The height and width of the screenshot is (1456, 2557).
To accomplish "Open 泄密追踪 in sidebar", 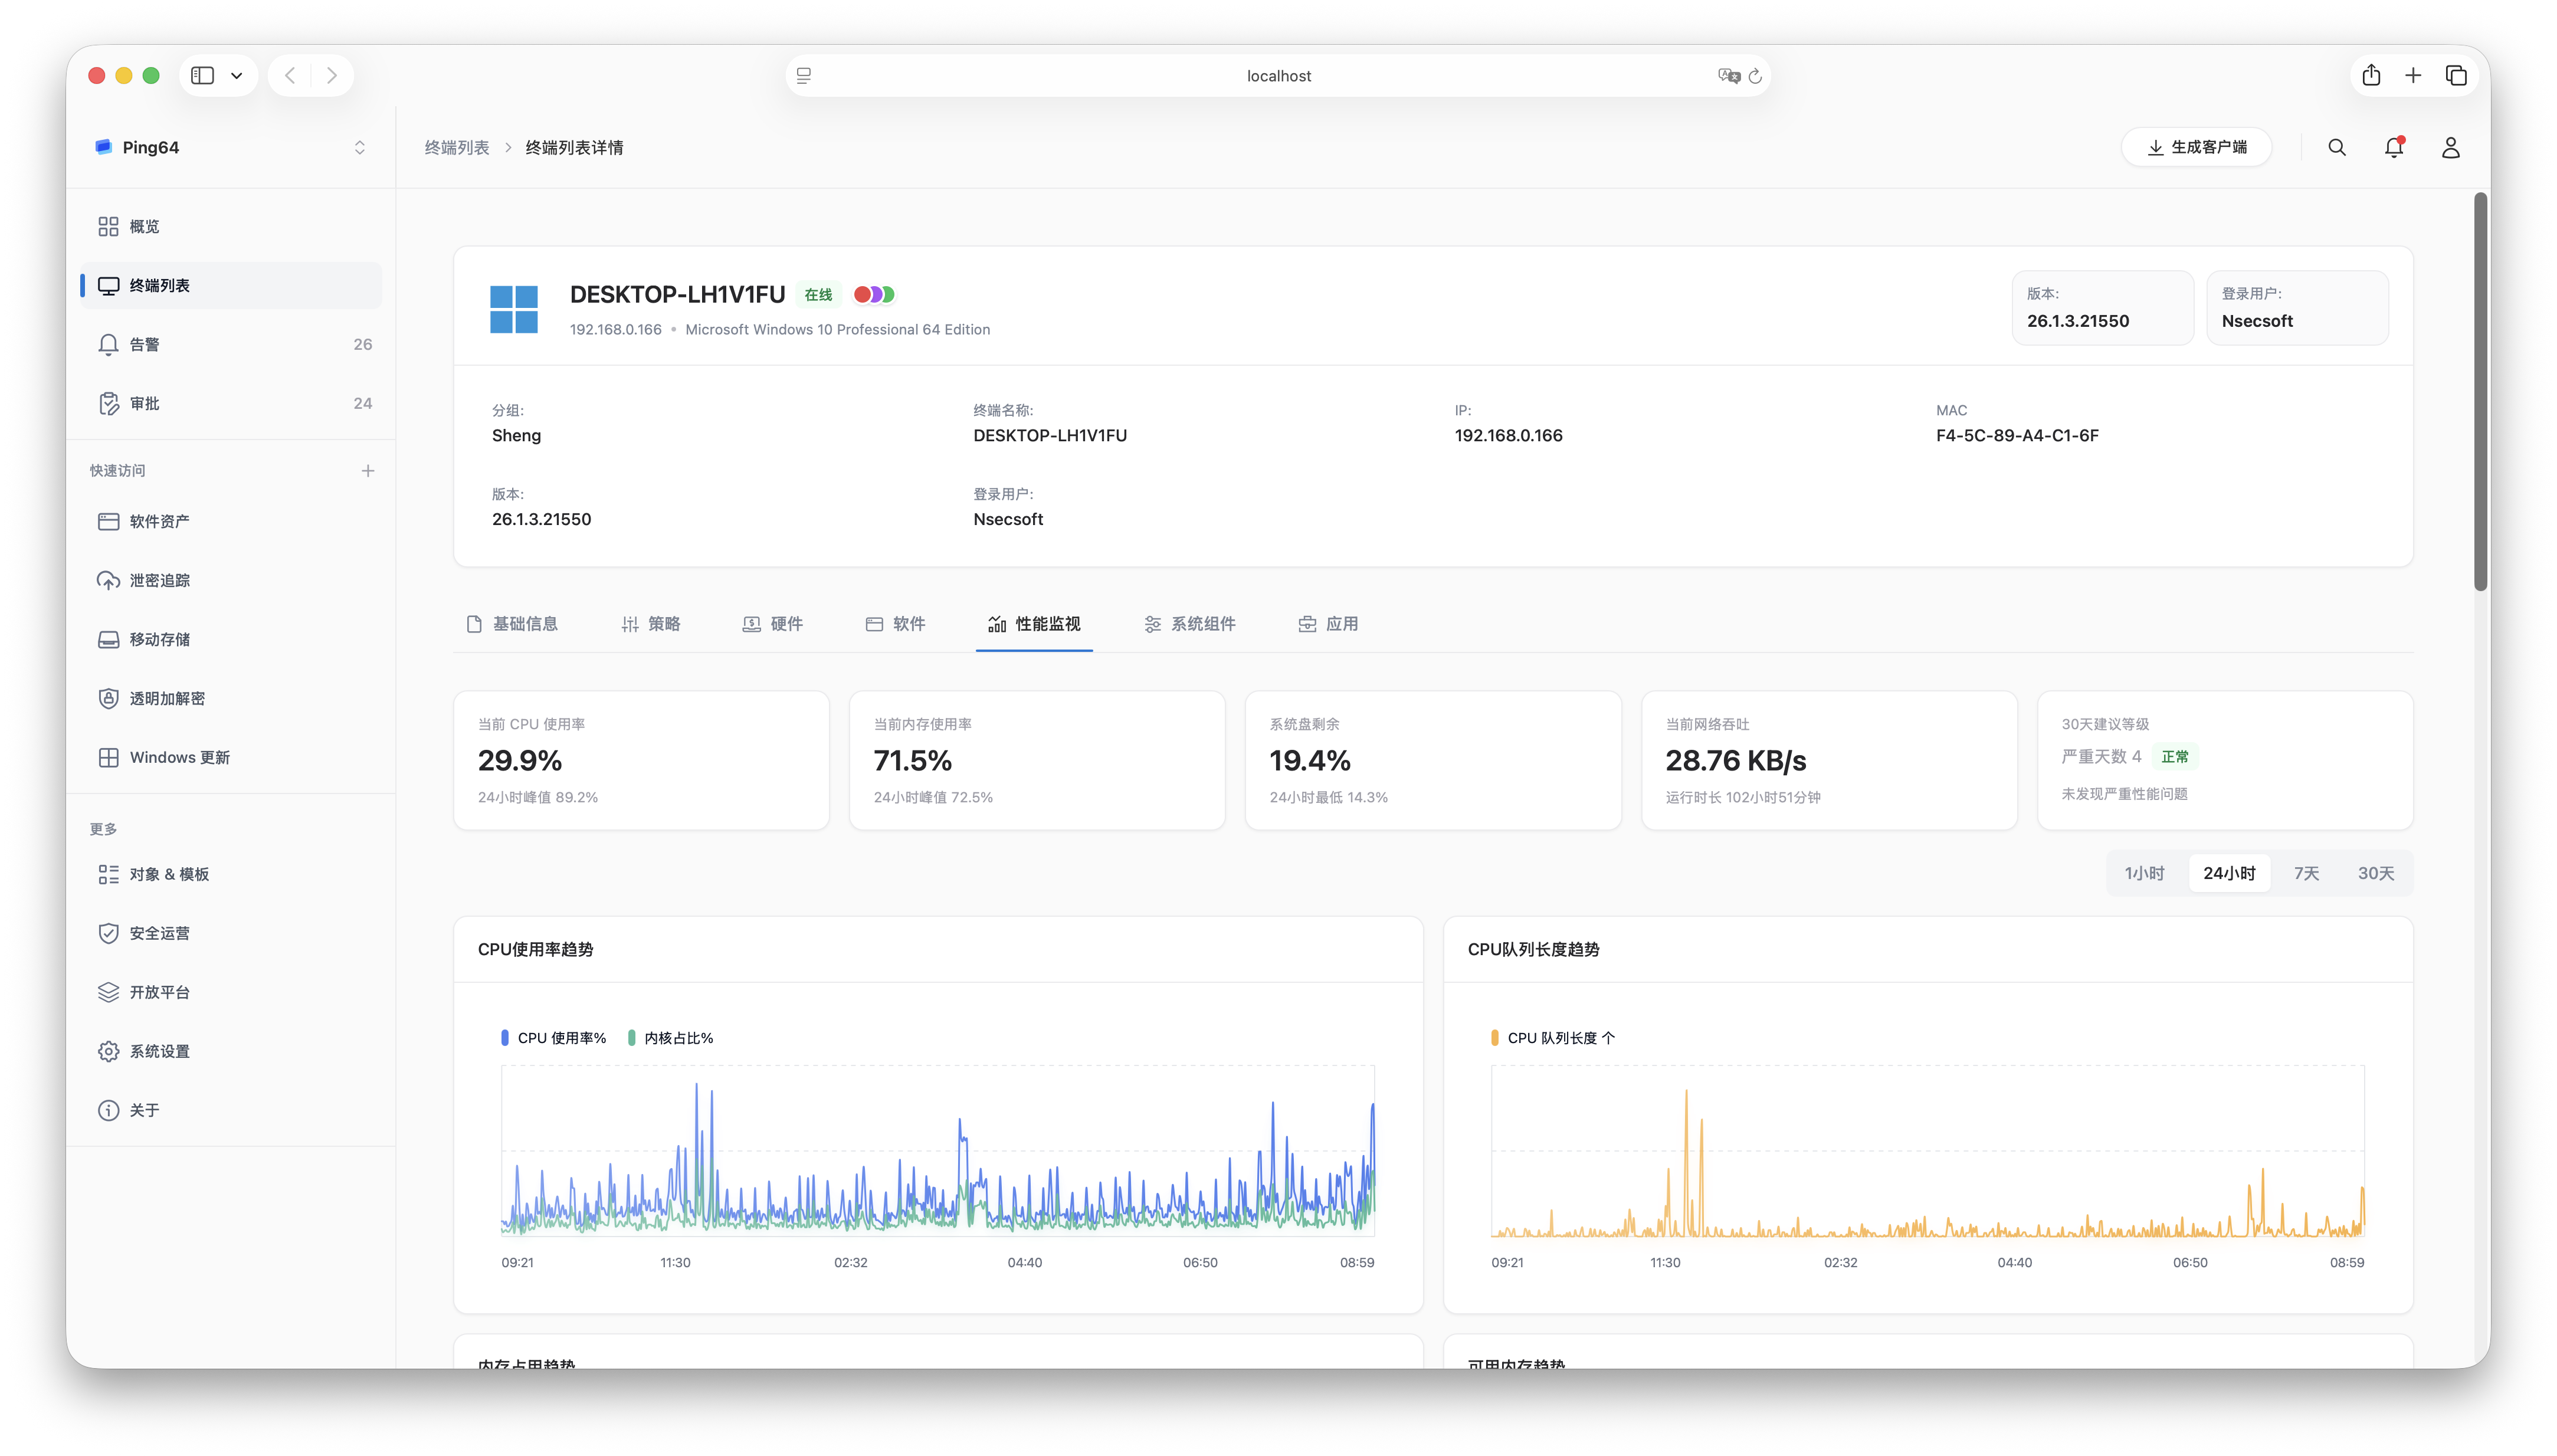I will pos(159,580).
